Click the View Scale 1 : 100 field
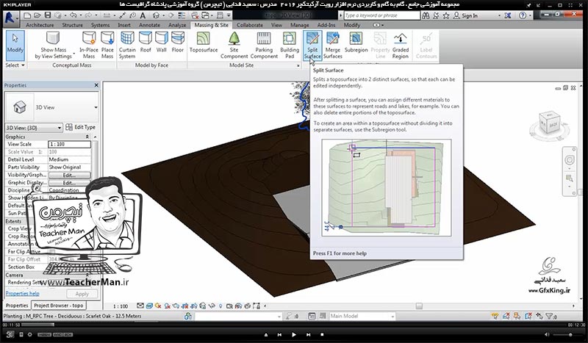 pos(69,144)
